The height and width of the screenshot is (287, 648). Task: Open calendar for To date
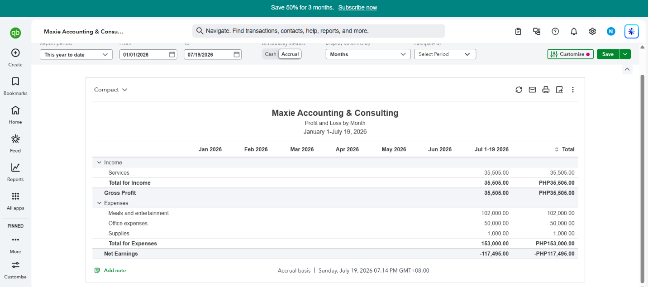[236, 54]
